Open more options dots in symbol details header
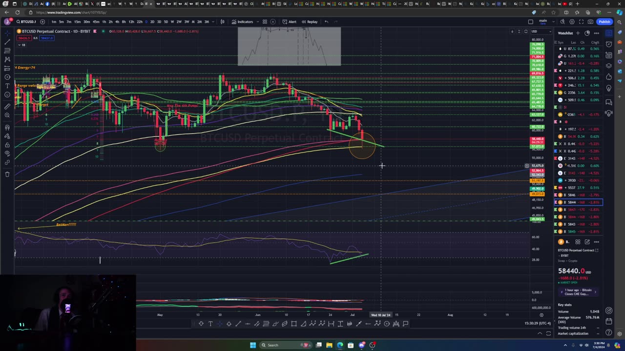 [x=596, y=242]
